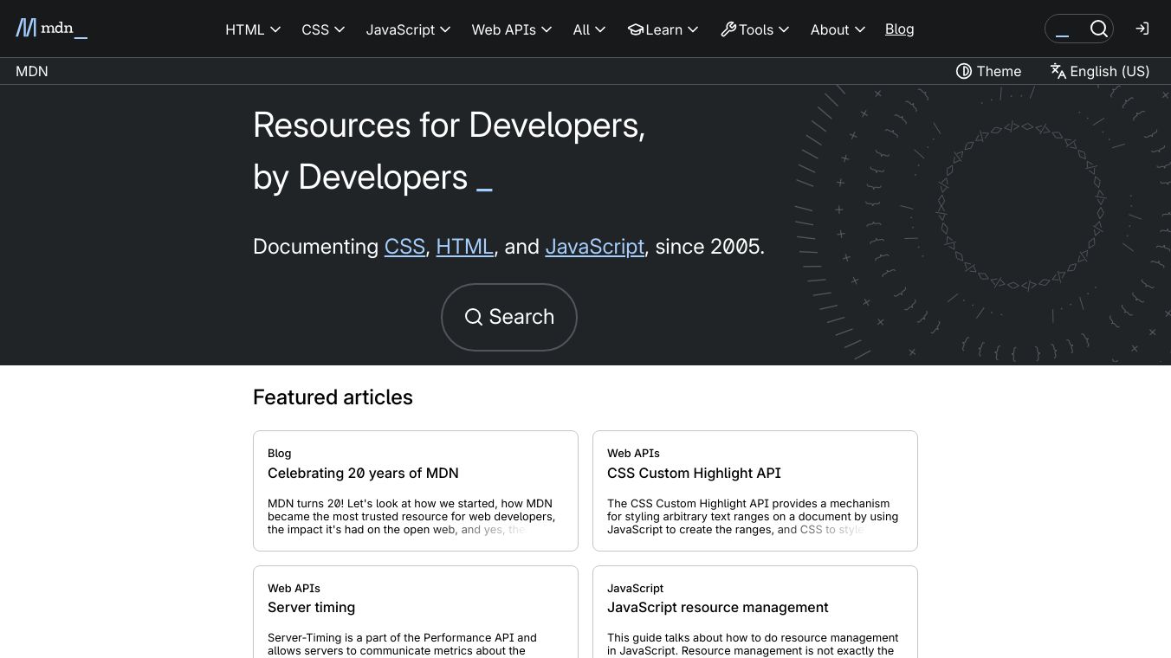Viewport: 1171px width, 658px height.
Task: Open the About menu
Action: pos(838,29)
